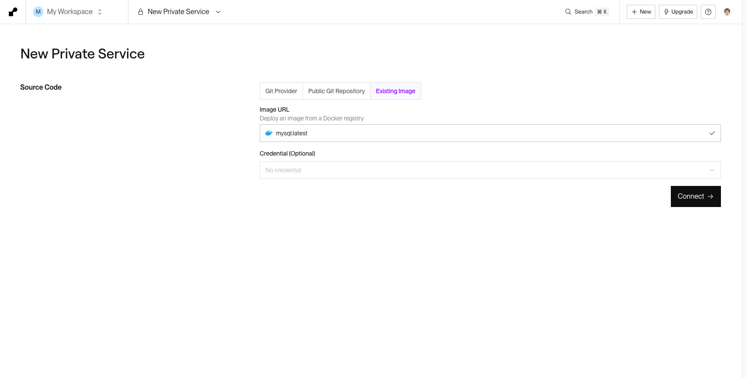Switch to the Public Git Repository tab
The width and height of the screenshot is (746, 378).
tap(336, 91)
